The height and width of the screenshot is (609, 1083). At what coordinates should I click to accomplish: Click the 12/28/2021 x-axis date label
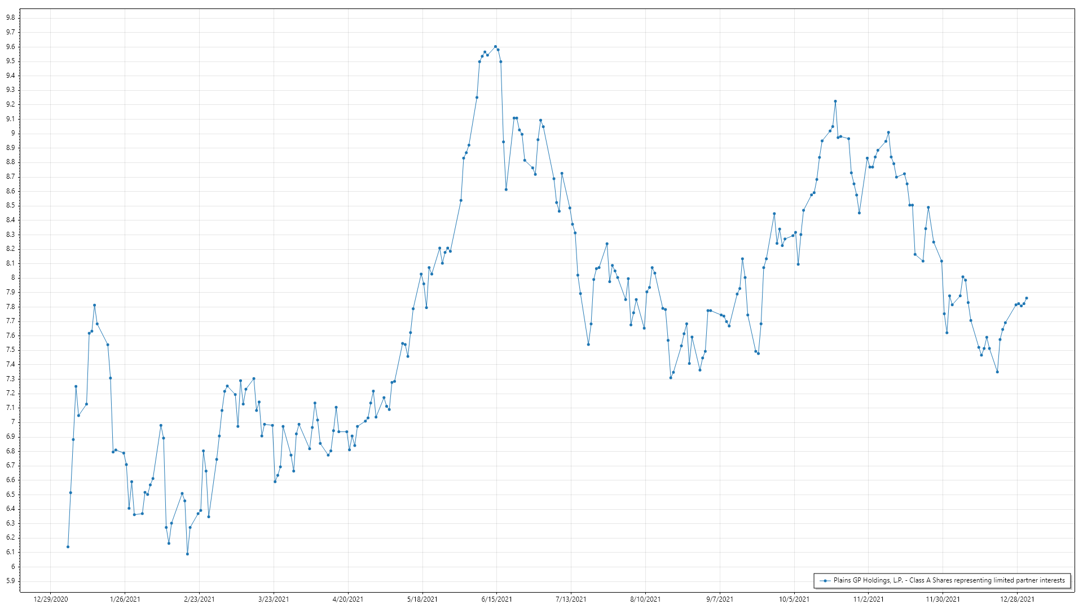click(1017, 599)
